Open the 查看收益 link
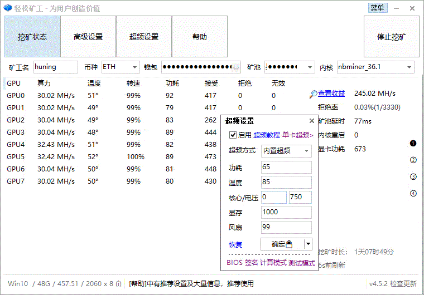Image resolution: width=424 pixels, height=295 pixels. (331, 94)
